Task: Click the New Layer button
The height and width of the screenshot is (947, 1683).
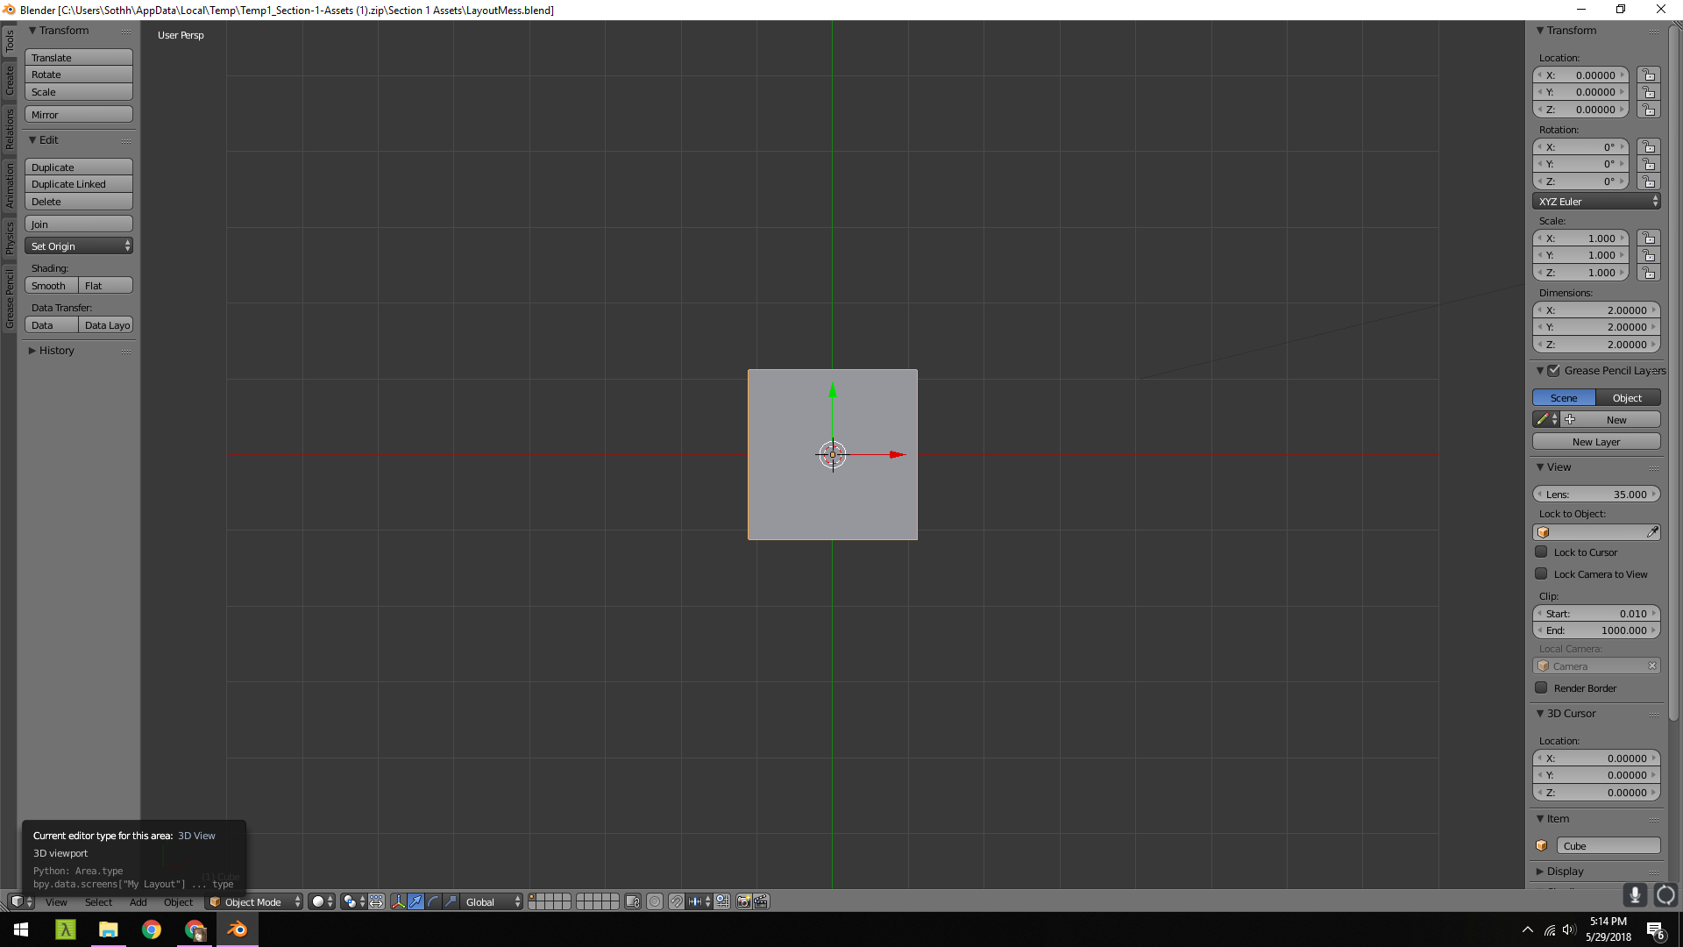Action: click(1596, 442)
